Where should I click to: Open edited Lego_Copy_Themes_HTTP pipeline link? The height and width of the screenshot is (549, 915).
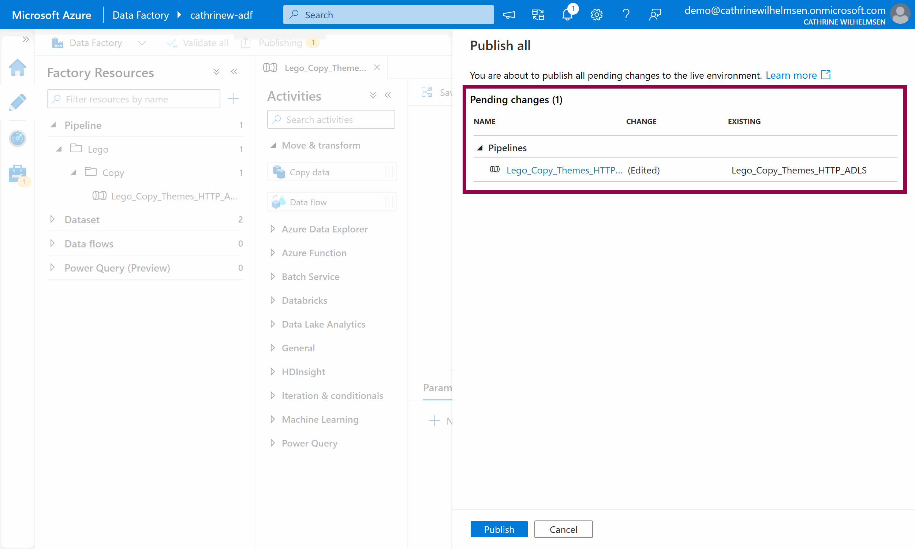coord(564,170)
